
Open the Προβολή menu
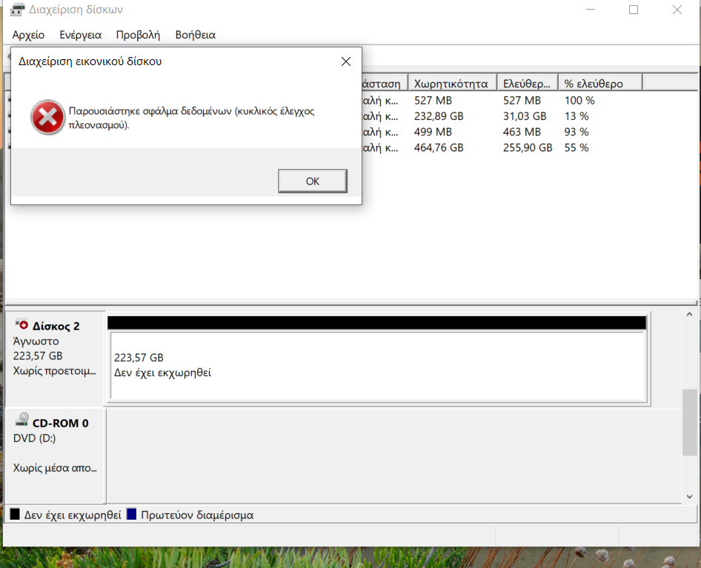[138, 35]
